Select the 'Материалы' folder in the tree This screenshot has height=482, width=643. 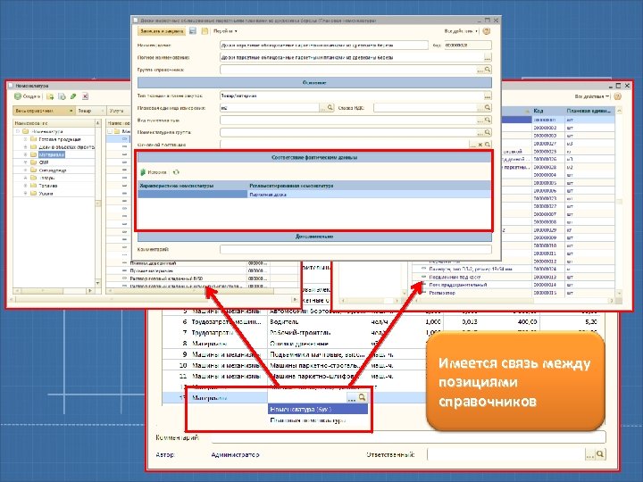pos(52,155)
